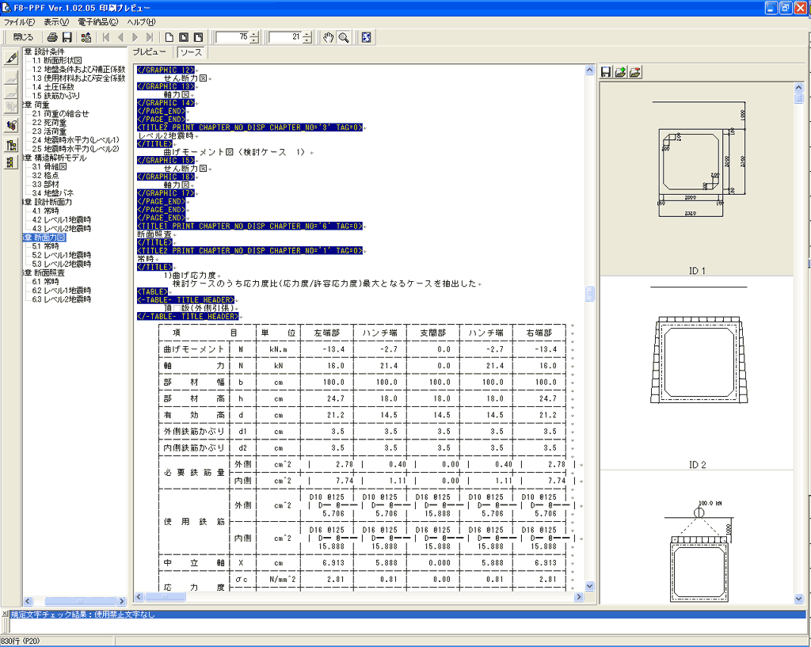Select tree item 1.4 土圧係数
Screen dimensions: 811x647
point(53,87)
